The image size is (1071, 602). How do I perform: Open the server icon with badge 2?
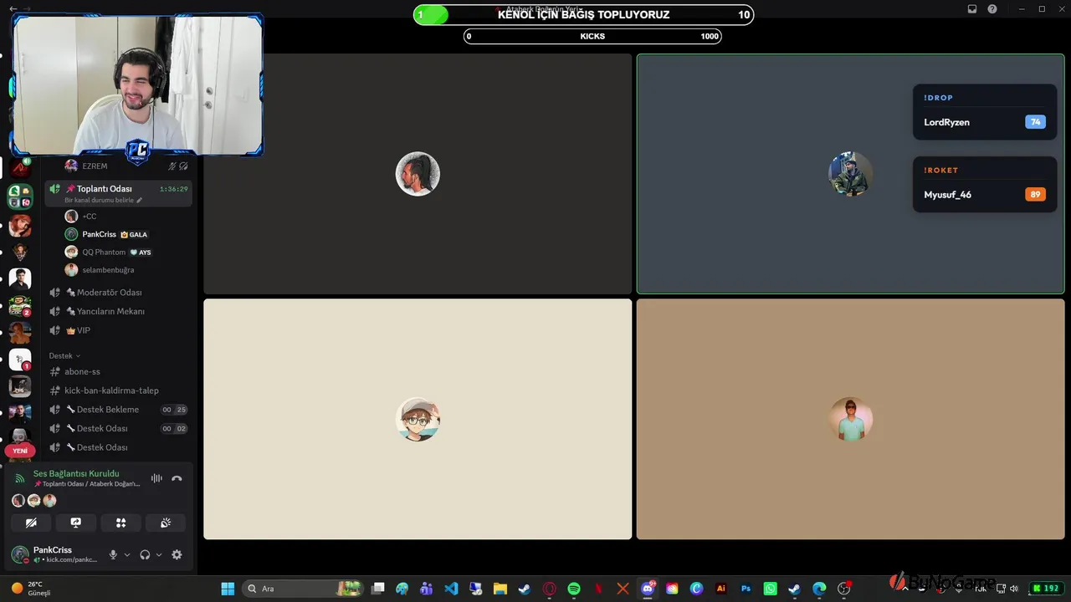coord(20,306)
